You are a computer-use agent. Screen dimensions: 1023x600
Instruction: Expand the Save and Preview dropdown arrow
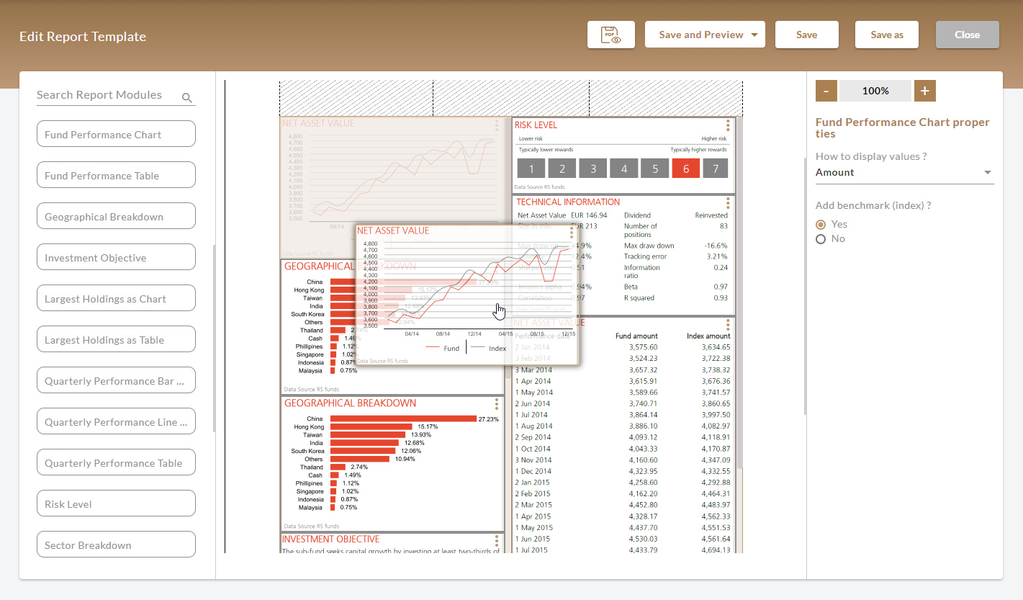(754, 35)
